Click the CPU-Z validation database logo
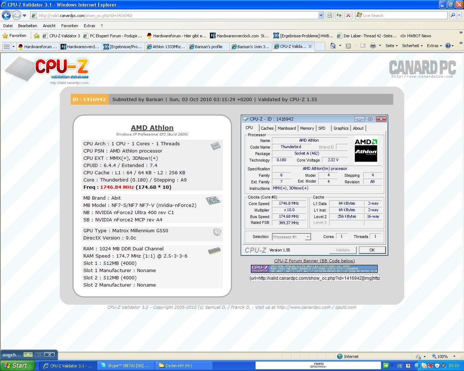Screen dimensions: 464x371 pyautogui.click(x=47, y=70)
